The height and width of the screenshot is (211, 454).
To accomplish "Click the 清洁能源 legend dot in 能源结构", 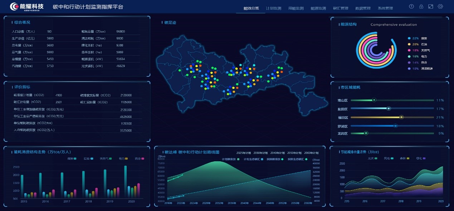I will click(x=409, y=69).
